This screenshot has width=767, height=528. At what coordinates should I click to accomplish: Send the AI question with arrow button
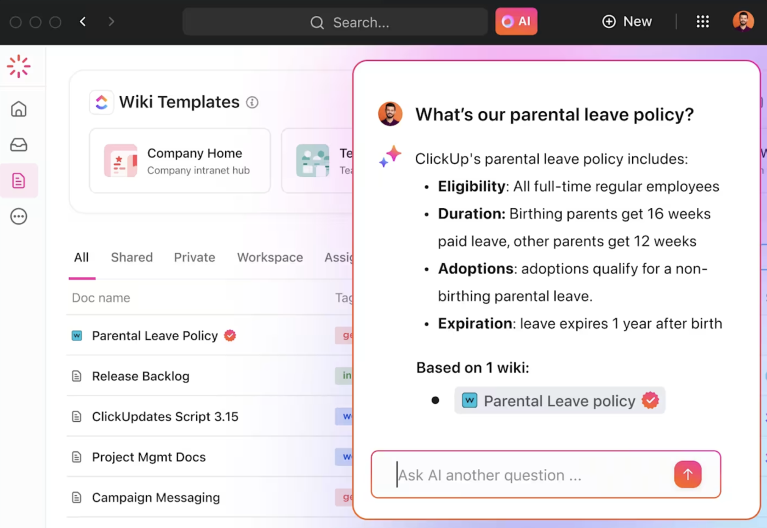688,474
